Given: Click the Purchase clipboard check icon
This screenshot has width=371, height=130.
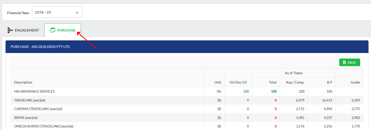Looking at the screenshot, I should pos(53,30).
